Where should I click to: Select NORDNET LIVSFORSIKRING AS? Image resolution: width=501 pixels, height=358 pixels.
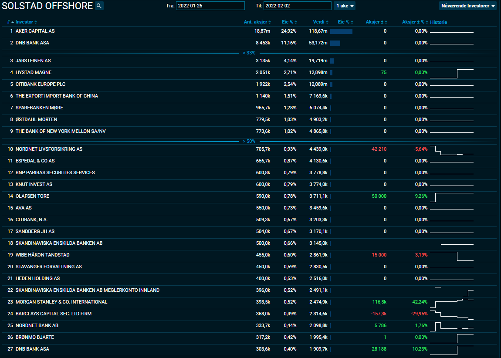click(49, 149)
